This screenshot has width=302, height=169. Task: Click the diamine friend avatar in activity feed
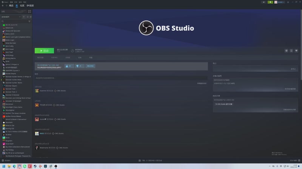tap(37, 91)
